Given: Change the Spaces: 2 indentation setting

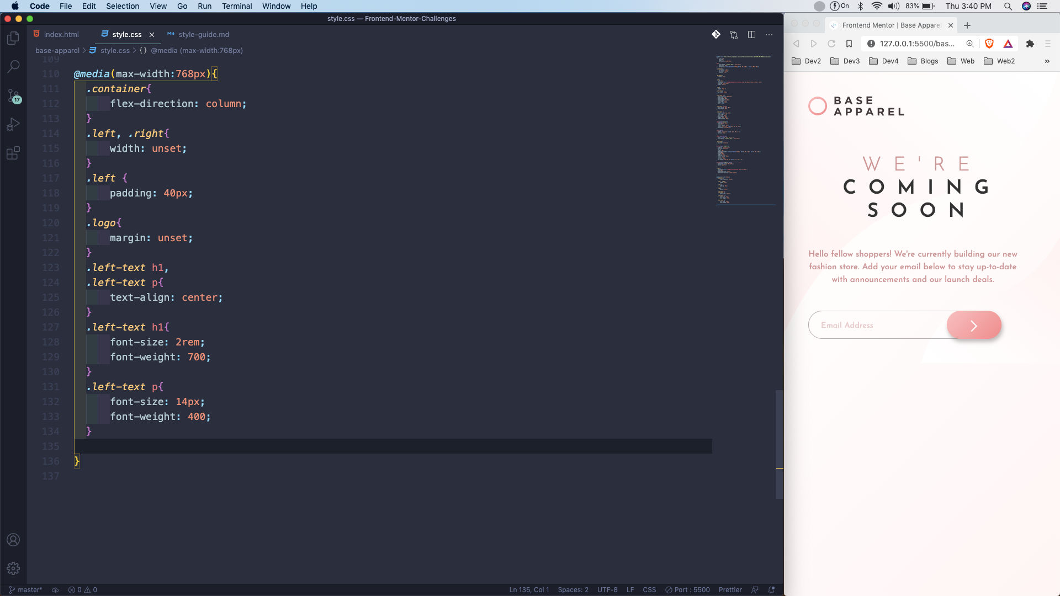Looking at the screenshot, I should point(573,589).
